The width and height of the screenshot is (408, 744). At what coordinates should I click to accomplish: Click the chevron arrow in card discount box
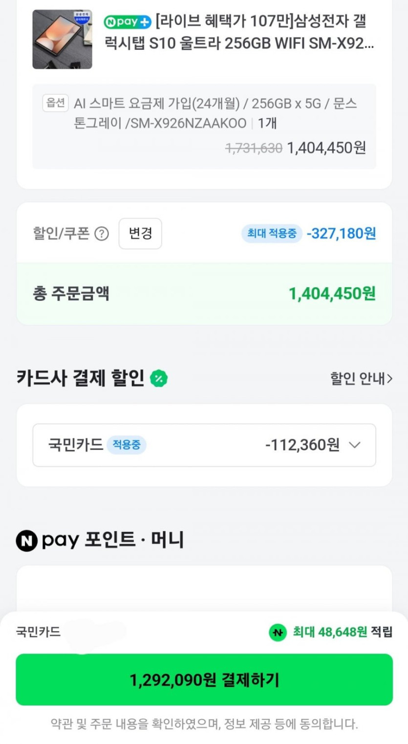[x=355, y=445]
